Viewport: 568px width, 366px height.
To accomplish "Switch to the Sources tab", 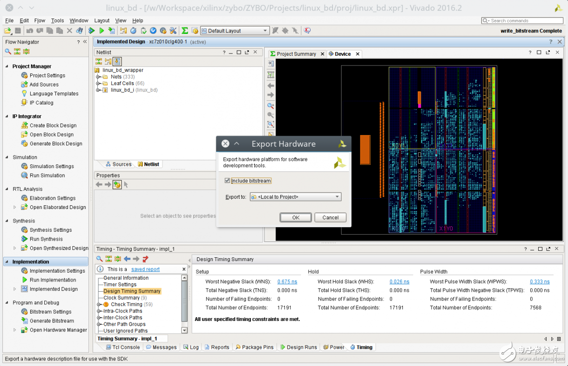I will 118,164.
